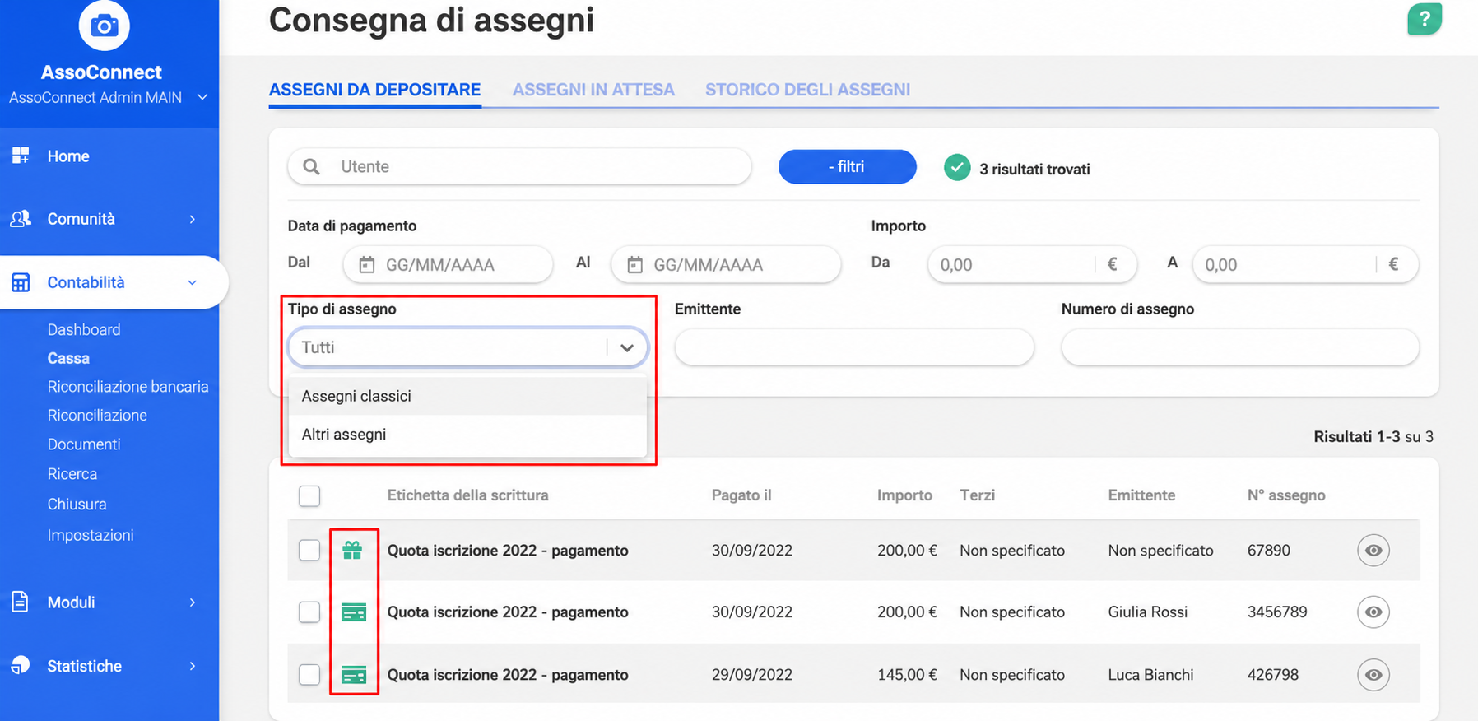
Task: Click the Moduli document icon
Action: [21, 602]
